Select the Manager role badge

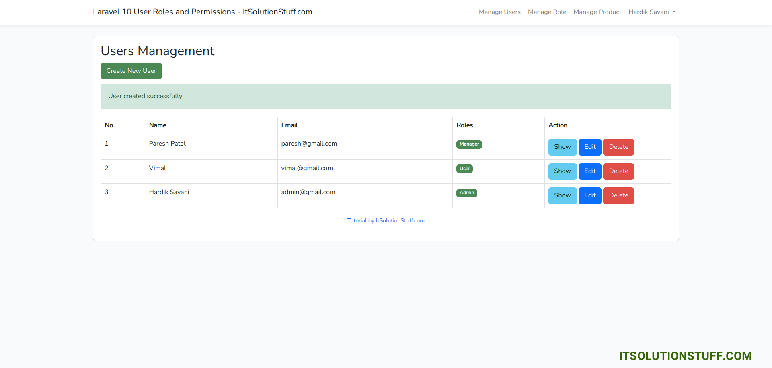[469, 144]
